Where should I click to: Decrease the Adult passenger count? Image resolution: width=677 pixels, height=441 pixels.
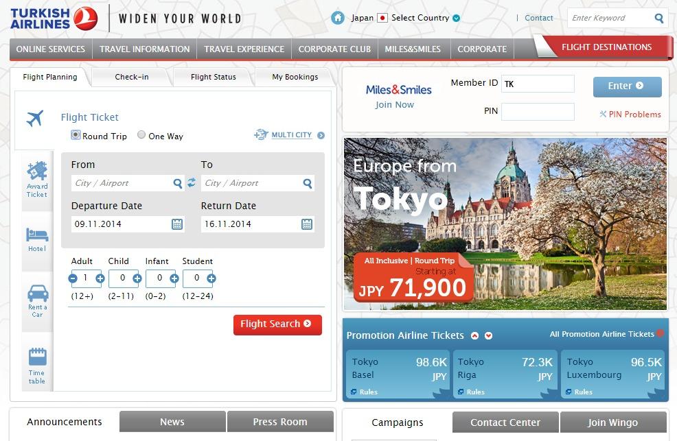[x=73, y=278]
